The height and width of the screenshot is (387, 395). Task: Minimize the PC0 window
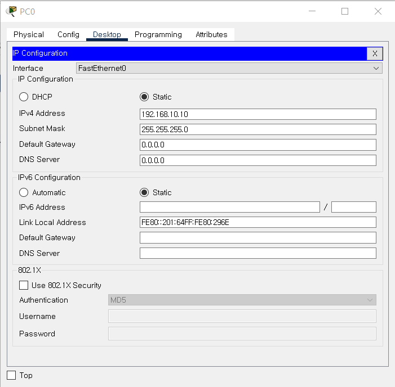pyautogui.click(x=312, y=11)
